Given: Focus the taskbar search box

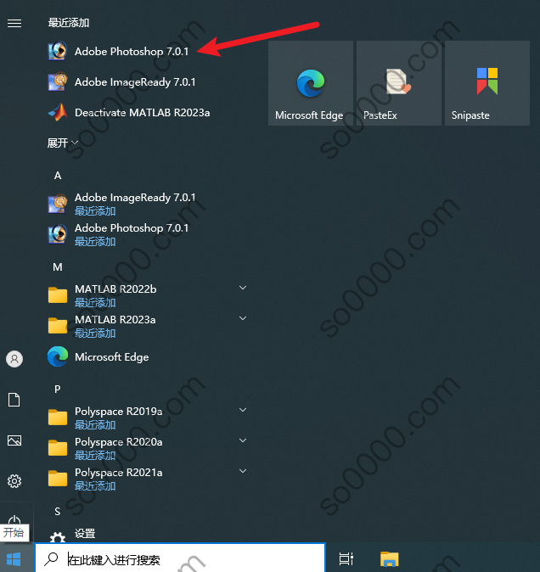Looking at the screenshot, I should (180, 558).
